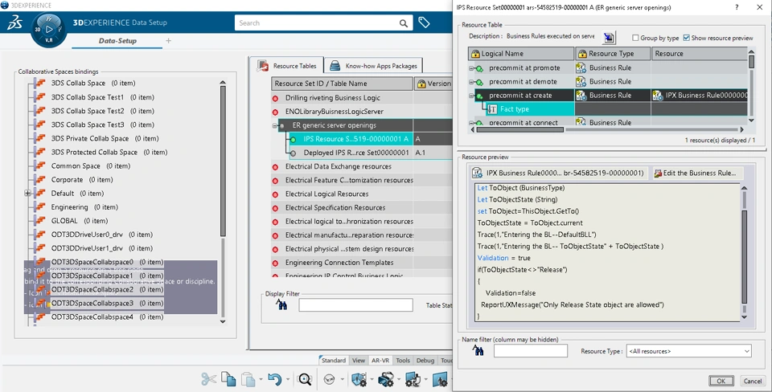Switch to the View toolbar tab
Screen dimensions: 772x392
[x=359, y=361]
